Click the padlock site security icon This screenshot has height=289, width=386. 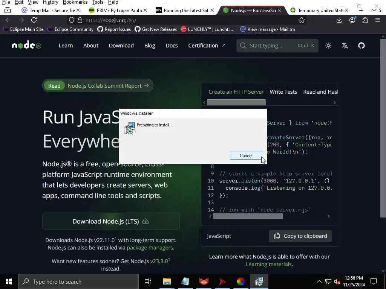[80, 20]
